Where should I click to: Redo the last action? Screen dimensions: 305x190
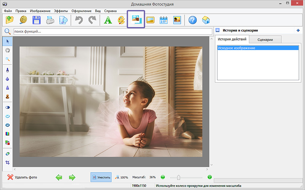coord(92,20)
